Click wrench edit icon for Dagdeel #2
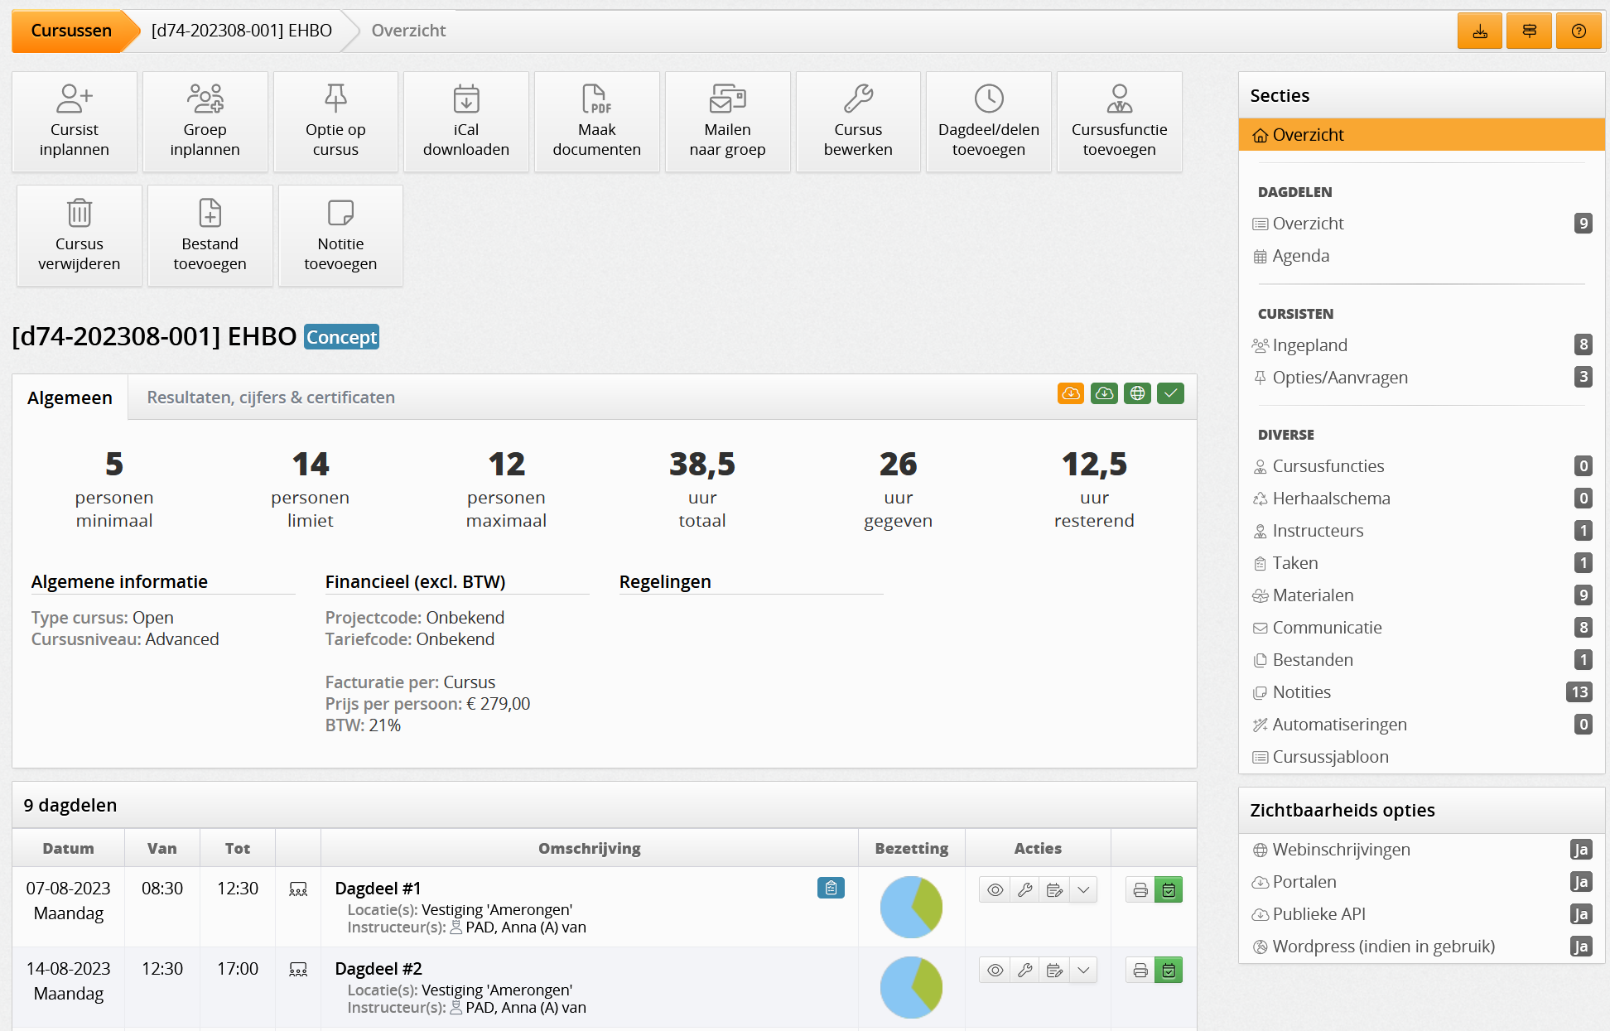Image resolution: width=1610 pixels, height=1031 pixels. pos(1024,970)
